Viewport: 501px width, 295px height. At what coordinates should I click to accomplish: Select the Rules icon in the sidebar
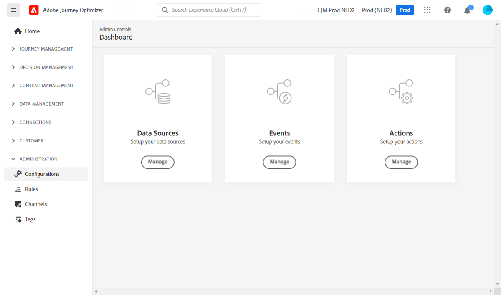click(x=18, y=189)
